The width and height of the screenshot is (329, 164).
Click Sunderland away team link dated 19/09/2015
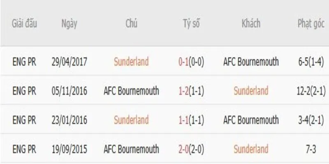251,148
